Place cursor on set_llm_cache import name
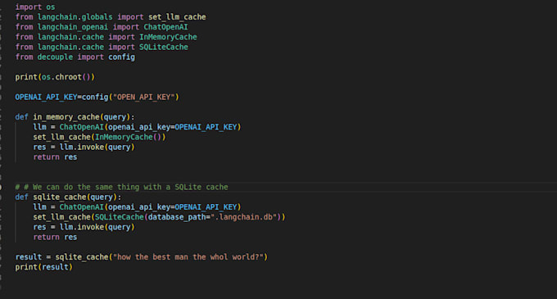 tap(177, 17)
